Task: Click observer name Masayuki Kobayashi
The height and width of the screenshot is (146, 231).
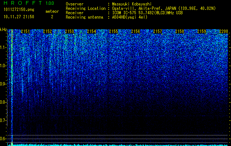Action: pos(132,4)
